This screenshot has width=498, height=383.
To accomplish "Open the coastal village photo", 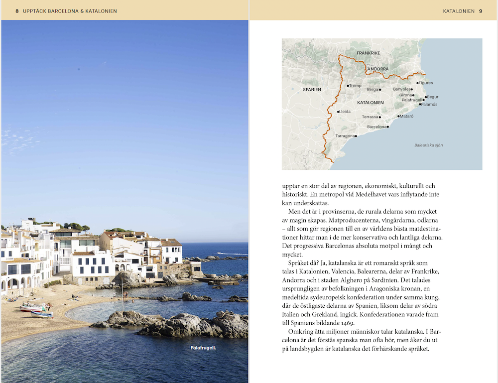I will (x=124, y=199).
